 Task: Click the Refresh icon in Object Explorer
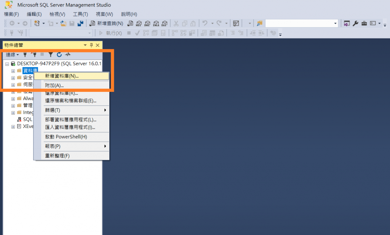click(x=59, y=54)
